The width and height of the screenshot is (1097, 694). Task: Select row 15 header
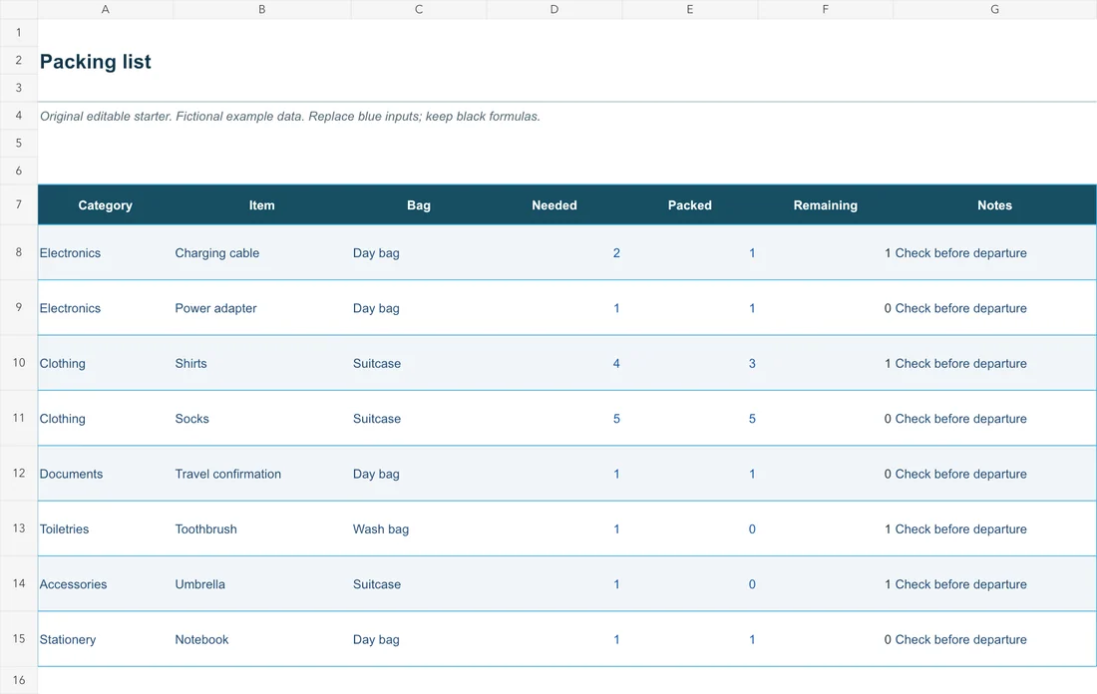tap(19, 639)
